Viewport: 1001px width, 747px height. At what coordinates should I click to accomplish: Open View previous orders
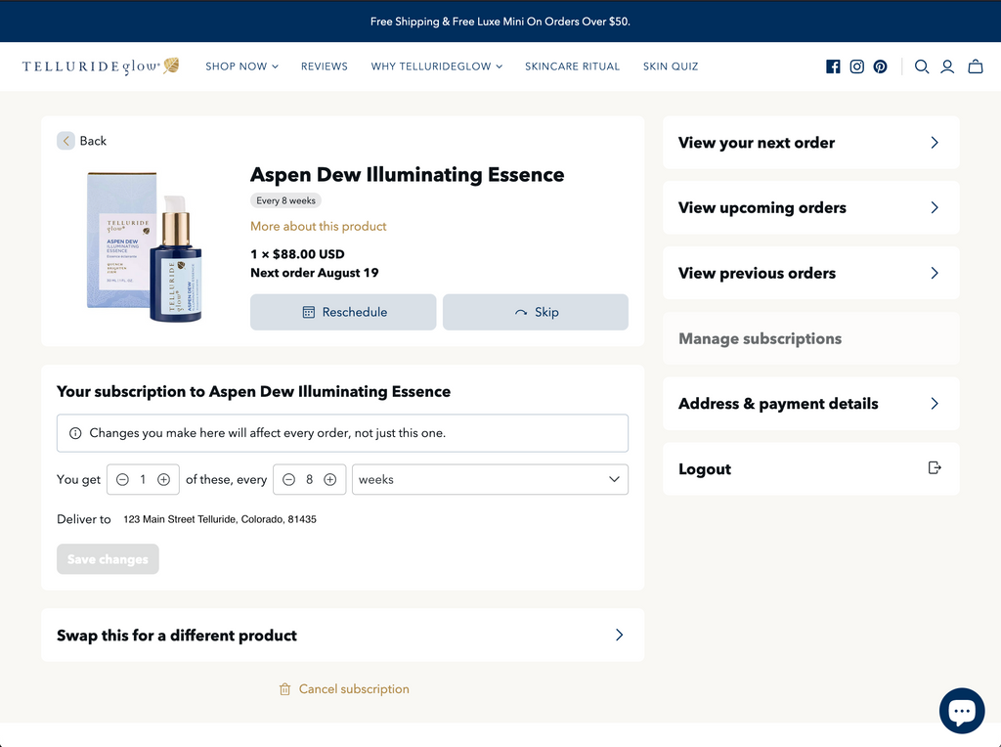(810, 273)
